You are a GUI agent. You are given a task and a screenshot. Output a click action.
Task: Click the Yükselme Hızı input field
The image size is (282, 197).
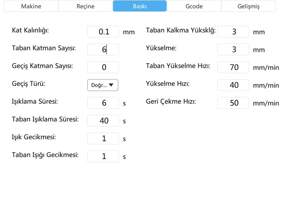click(233, 85)
